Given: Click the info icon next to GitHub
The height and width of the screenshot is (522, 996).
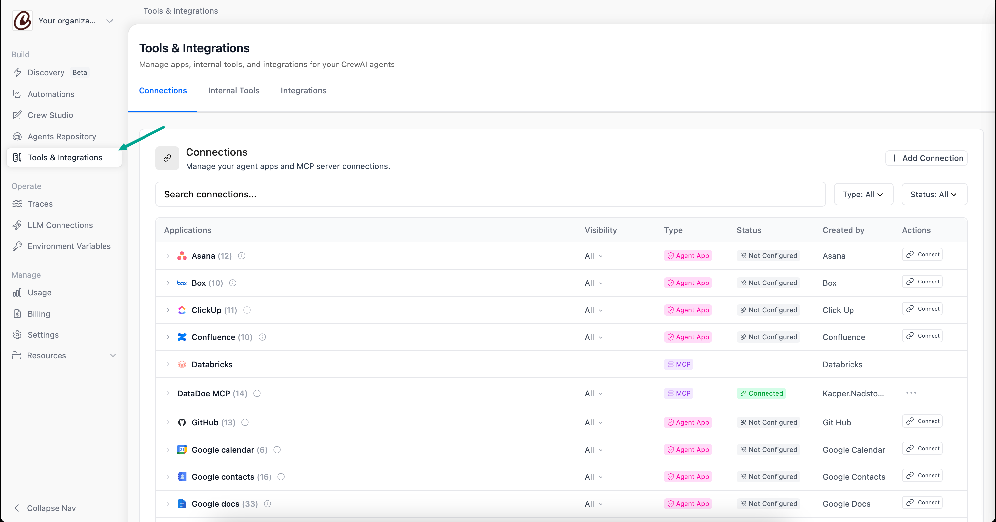Looking at the screenshot, I should [245, 423].
